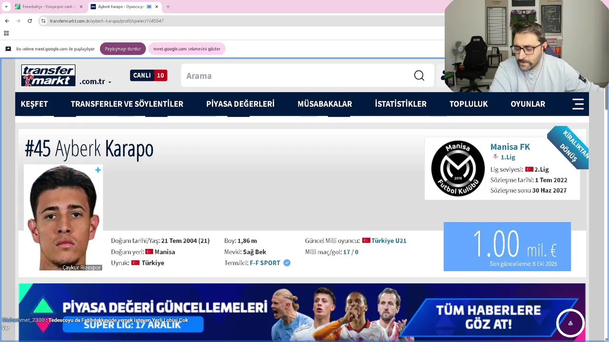Viewport: 609px width, 342px height.
Task: Open Ayberk Karapo's profile photo
Action: [63, 218]
